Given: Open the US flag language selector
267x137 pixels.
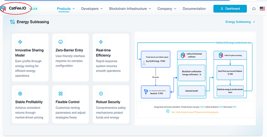Looking at the screenshot, I should (262, 9).
